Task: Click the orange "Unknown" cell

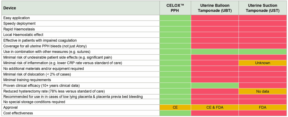Action: click(x=263, y=63)
